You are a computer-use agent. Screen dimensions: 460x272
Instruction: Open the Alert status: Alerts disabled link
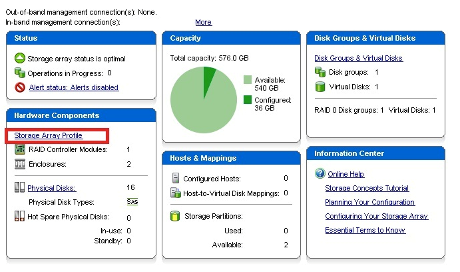click(x=73, y=87)
